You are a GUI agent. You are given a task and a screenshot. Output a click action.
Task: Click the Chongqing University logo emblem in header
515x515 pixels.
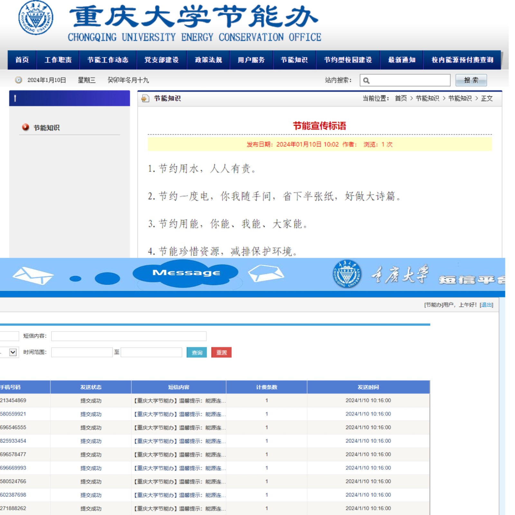[x=36, y=17]
